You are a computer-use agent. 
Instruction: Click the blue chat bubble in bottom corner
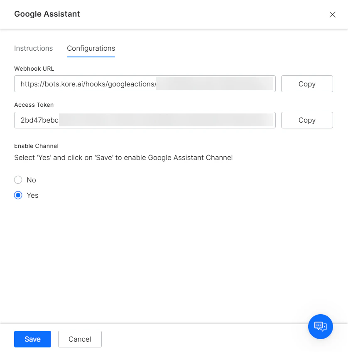(320, 327)
